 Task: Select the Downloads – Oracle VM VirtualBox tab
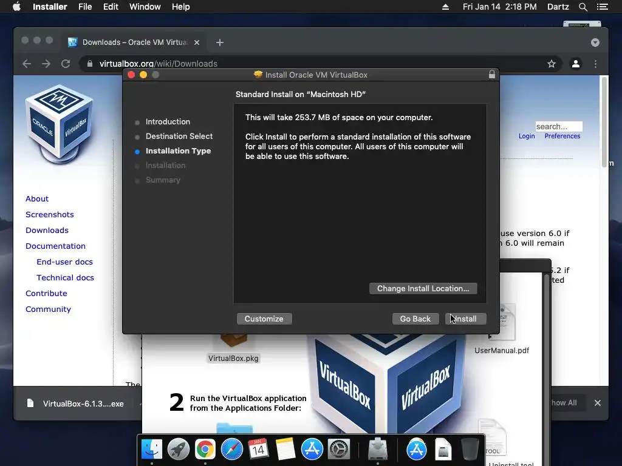135,42
